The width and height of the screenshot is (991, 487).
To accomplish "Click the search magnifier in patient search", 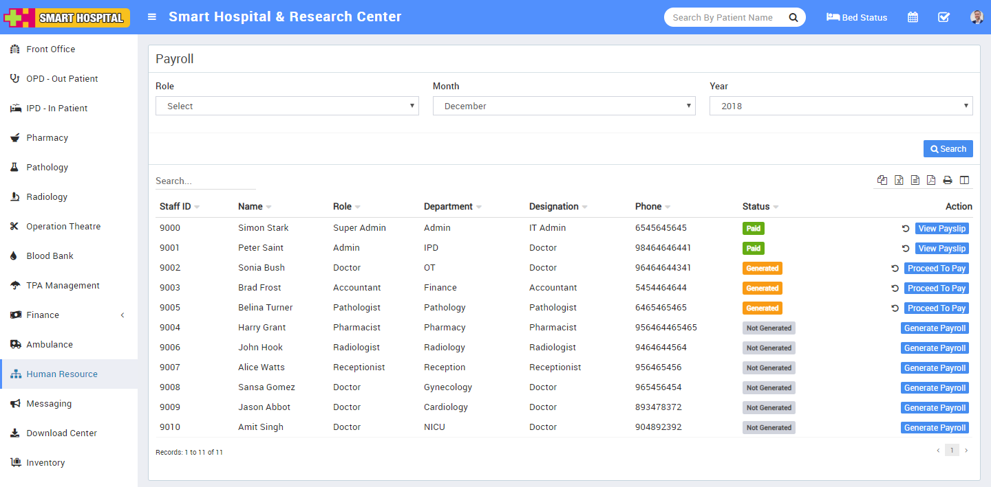I will click(x=793, y=17).
